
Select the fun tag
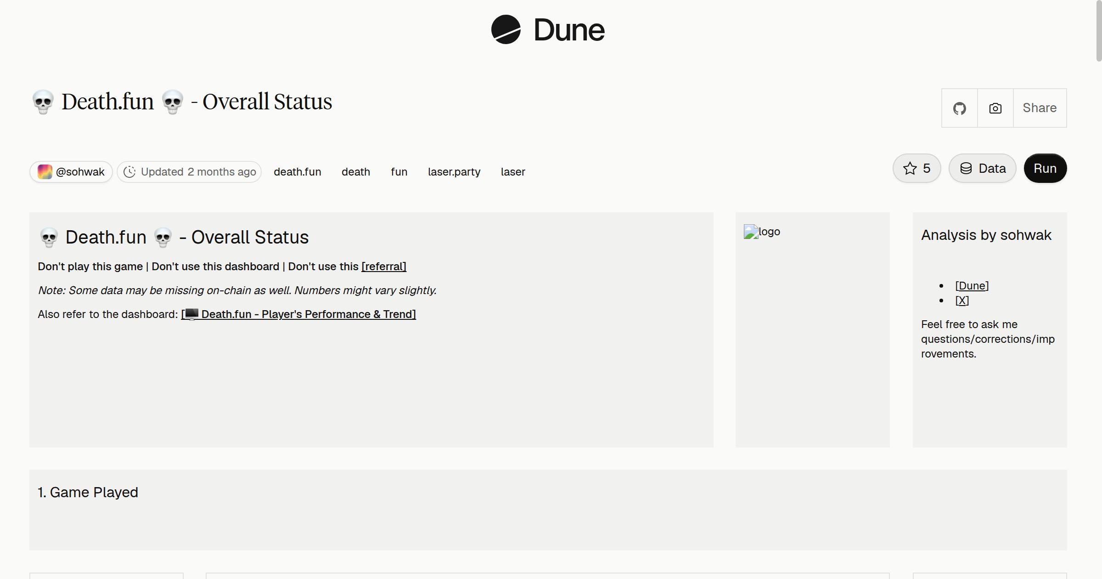point(399,172)
